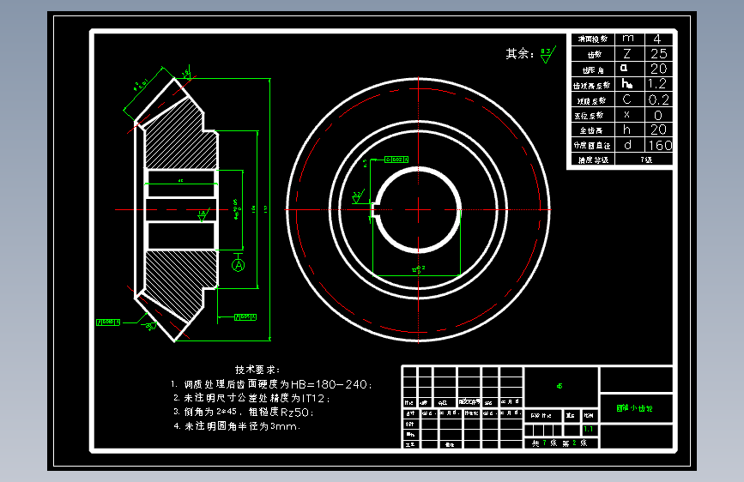Click the module symbol 'm' in parameter table
The image size is (744, 482).
point(628,39)
